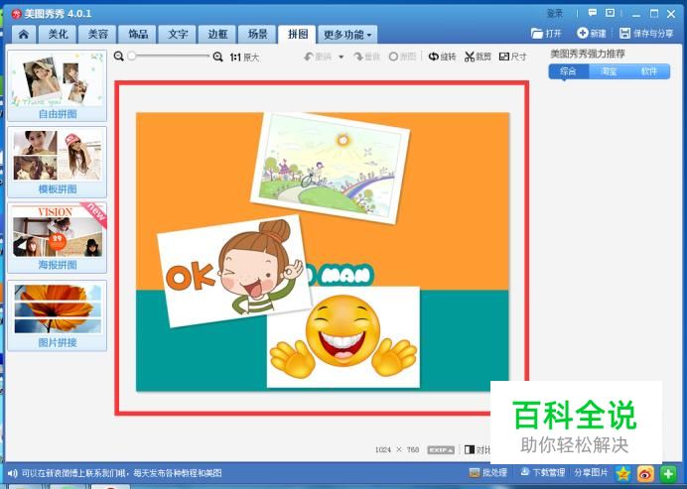Click 打开 to open a file
The image size is (687, 489).
coord(546,34)
